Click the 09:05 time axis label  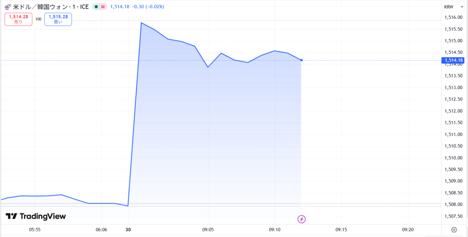point(208,229)
